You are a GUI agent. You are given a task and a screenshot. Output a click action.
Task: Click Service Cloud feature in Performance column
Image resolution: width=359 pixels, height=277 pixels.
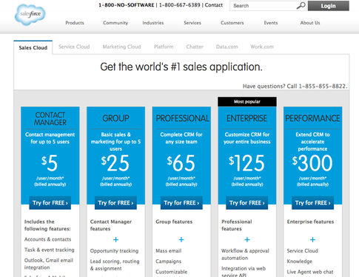point(303,251)
